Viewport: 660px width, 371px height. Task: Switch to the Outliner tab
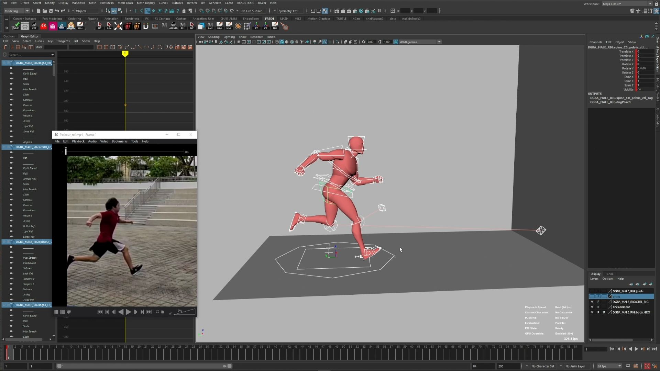[x=9, y=36]
